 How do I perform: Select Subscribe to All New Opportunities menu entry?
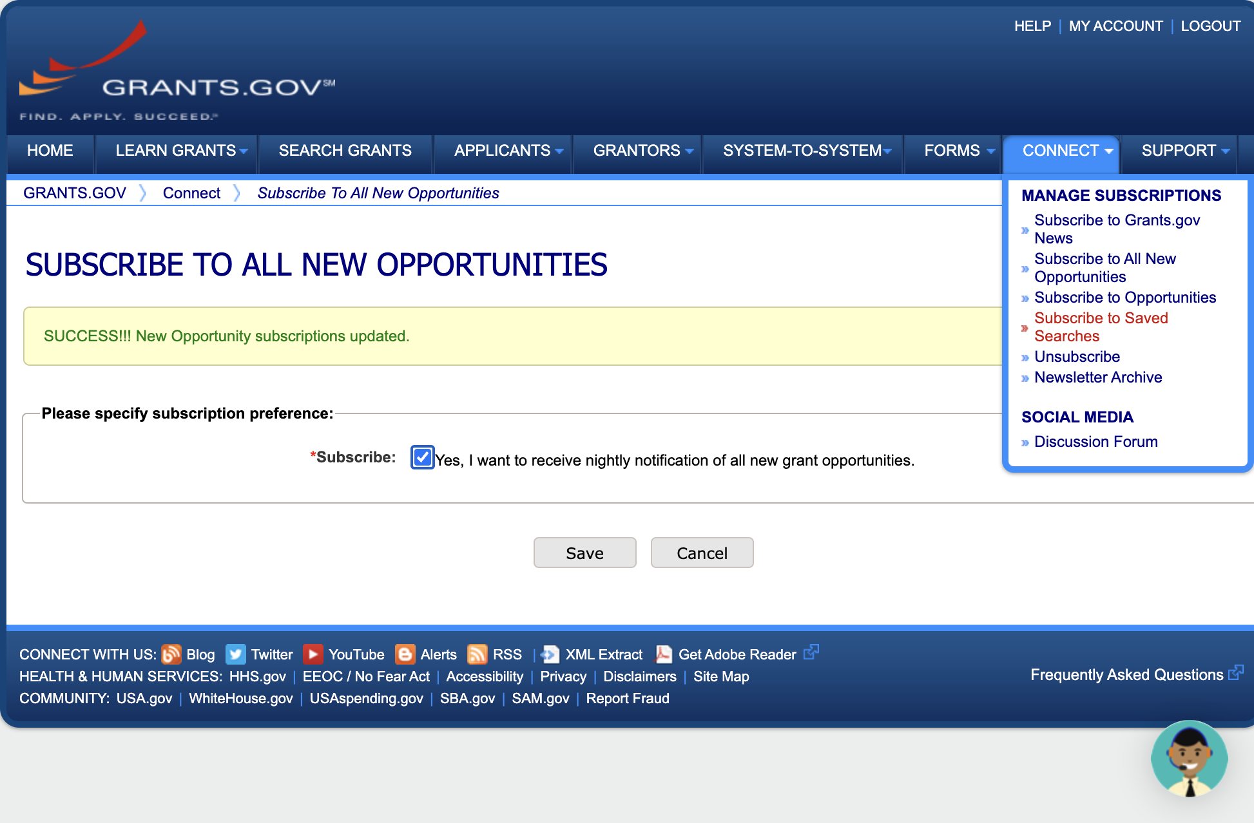tap(1105, 268)
